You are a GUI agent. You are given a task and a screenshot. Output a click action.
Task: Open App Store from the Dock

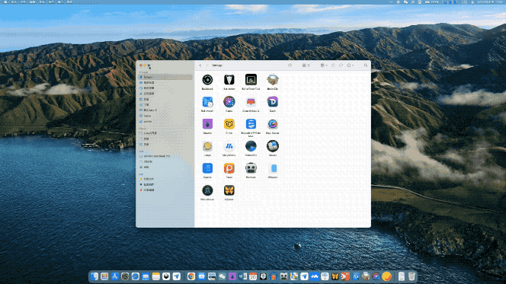tap(114, 276)
